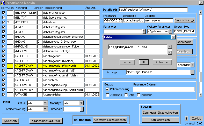Viewport: 204px width, 126px height.
Task: Open the Parametrisierung dropdown
Action: click(x=46, y=109)
